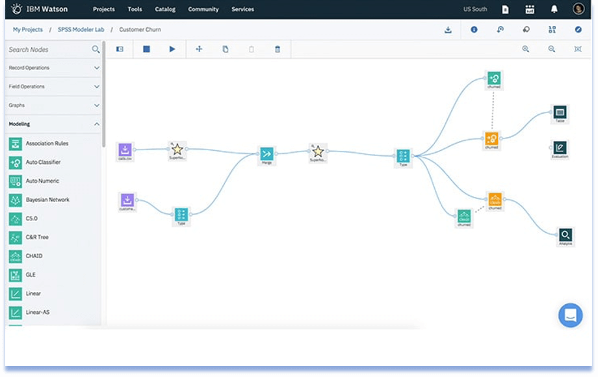
Task: Click the delete trash icon in toolbar
Action: [x=278, y=49]
